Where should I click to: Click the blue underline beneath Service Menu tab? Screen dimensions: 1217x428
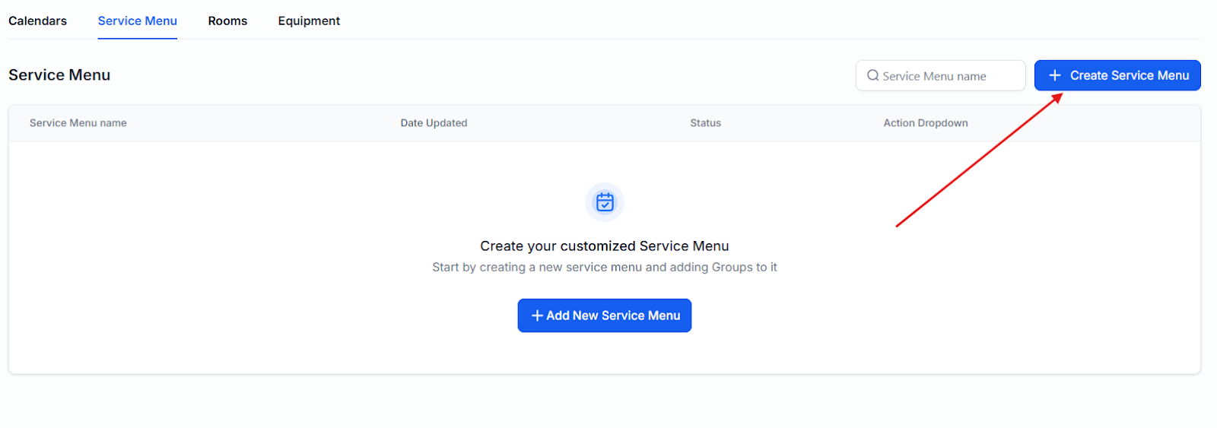click(x=137, y=38)
